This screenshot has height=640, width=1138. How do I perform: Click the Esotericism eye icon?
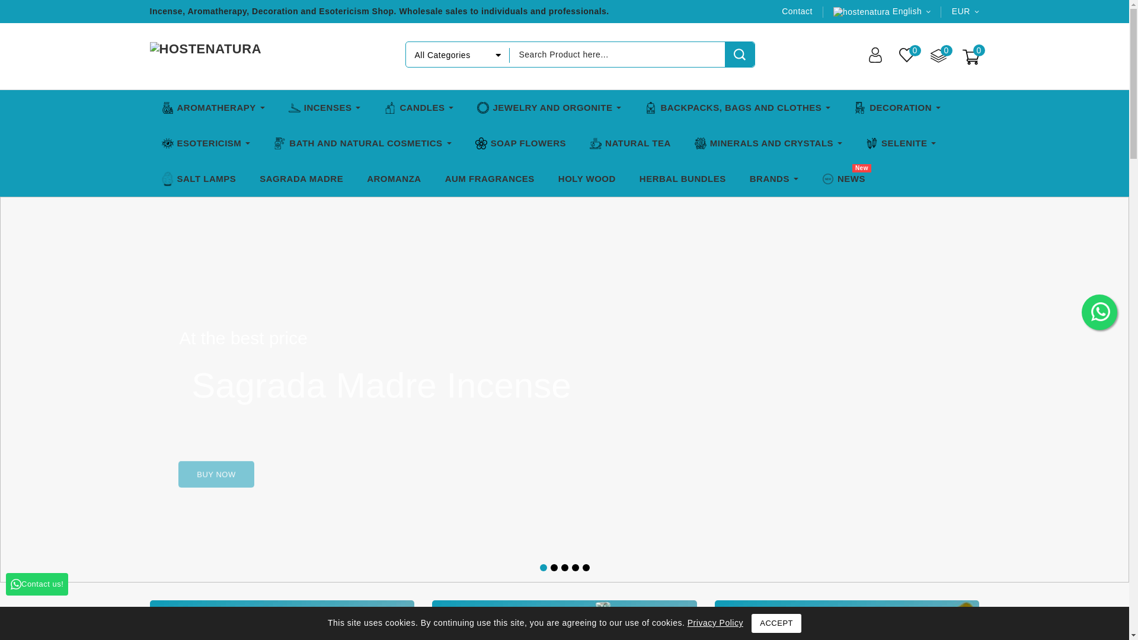[168, 143]
